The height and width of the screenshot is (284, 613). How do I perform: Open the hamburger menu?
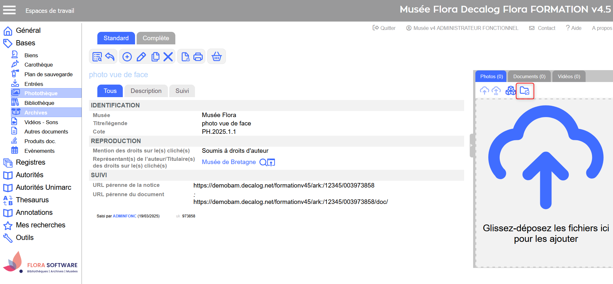9,10
